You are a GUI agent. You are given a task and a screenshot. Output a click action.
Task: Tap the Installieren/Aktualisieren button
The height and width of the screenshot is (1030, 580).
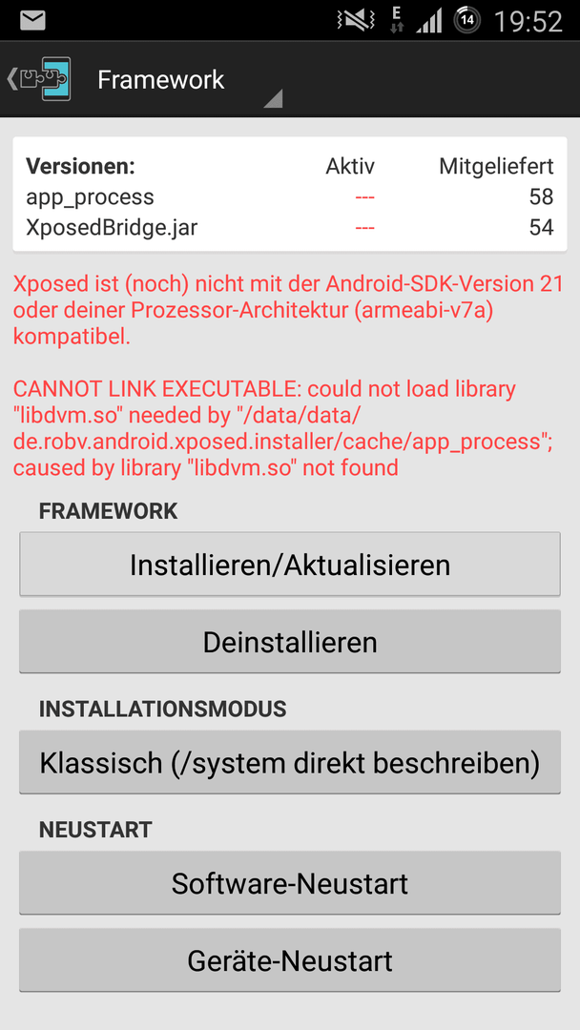pyautogui.click(x=290, y=565)
